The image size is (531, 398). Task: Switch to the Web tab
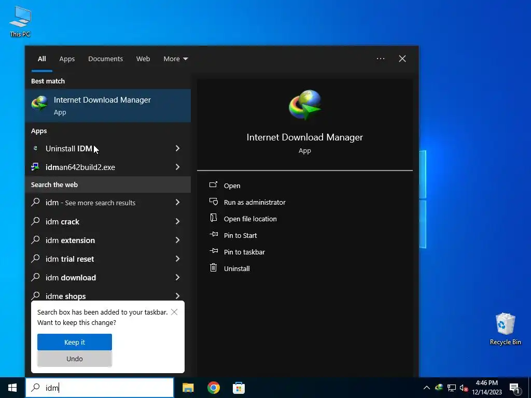pos(143,59)
